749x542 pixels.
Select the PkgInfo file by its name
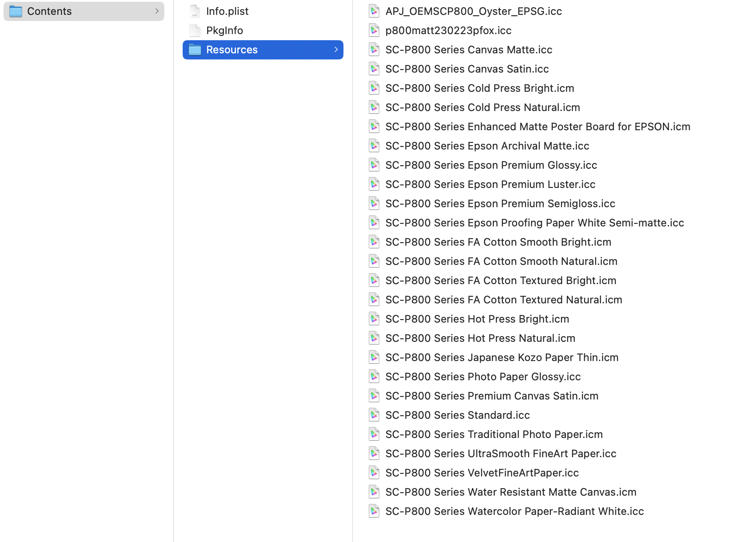(224, 30)
